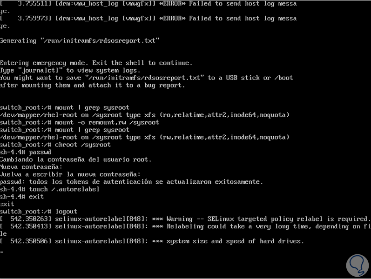371x279 pixels.
Task: Click the blinking cursor on the last line
Action: pos(2,252)
